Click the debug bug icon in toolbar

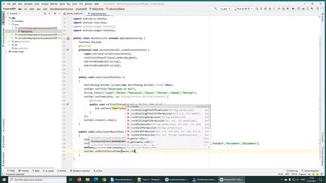[270, 9]
